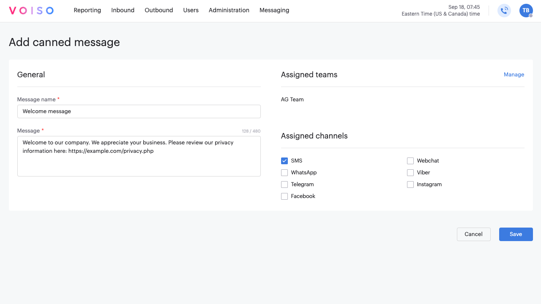
Task: Open the Reporting menu
Action: pyautogui.click(x=87, y=10)
